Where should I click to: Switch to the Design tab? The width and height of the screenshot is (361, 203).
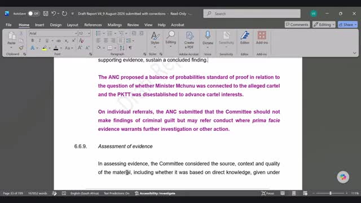pos(56,25)
